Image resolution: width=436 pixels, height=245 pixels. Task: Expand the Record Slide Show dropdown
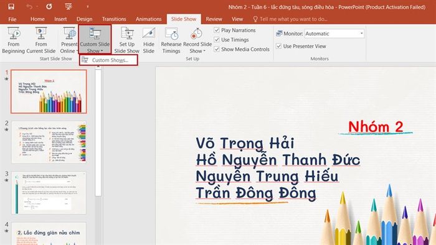[197, 40]
